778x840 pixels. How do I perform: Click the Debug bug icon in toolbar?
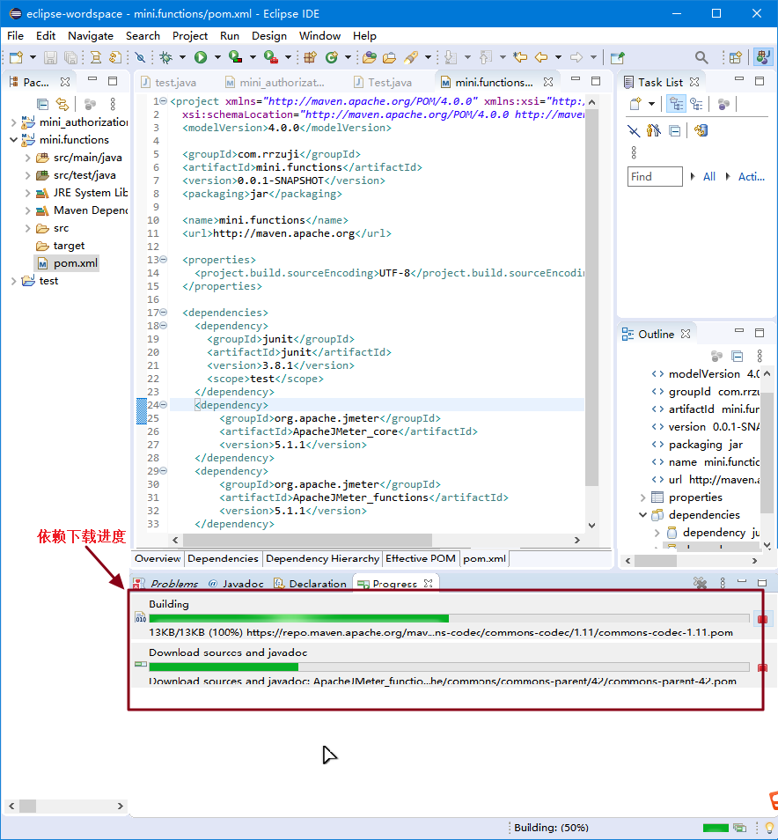click(x=165, y=57)
